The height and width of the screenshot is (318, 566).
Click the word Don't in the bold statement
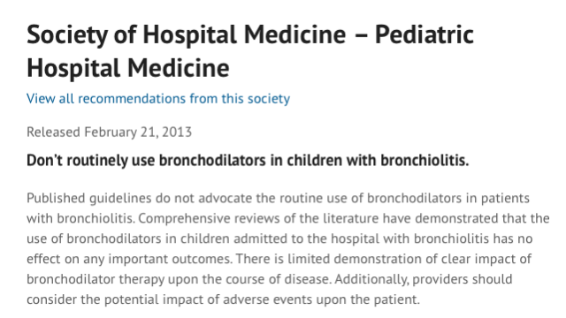[x=45, y=160]
